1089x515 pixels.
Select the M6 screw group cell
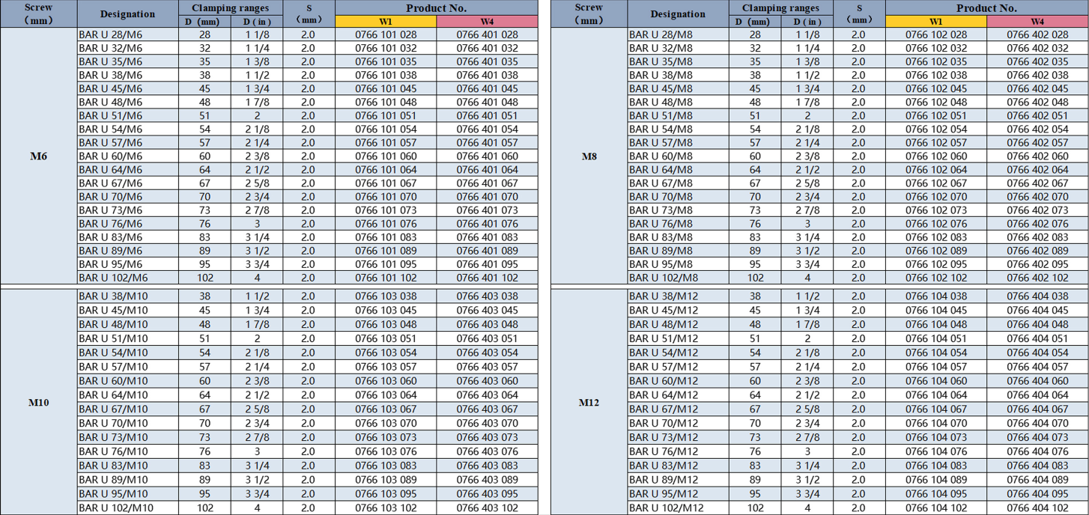[x=38, y=156]
